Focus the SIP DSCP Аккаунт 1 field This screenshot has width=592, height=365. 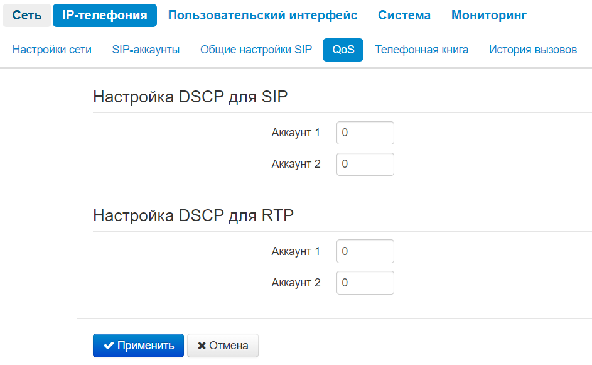coord(365,133)
